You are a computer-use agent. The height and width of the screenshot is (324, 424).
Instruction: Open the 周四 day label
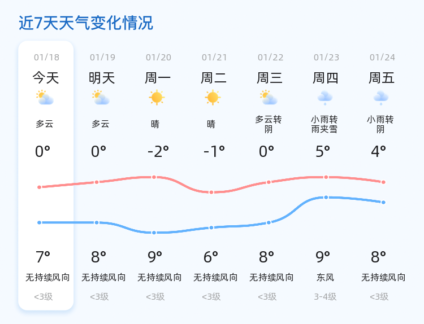326,77
